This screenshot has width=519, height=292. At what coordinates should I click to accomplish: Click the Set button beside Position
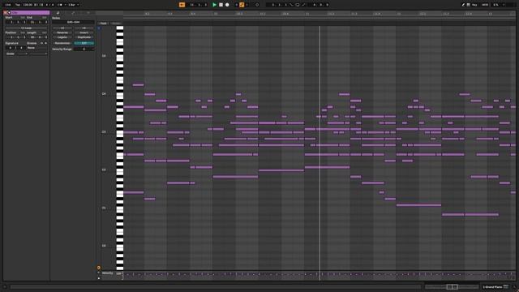click(x=23, y=32)
